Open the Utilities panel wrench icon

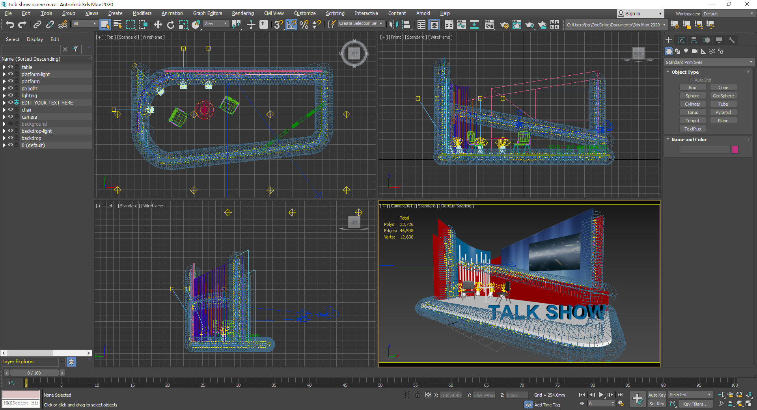[732, 40]
